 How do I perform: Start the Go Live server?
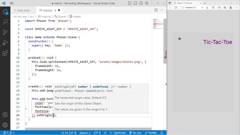135,133
